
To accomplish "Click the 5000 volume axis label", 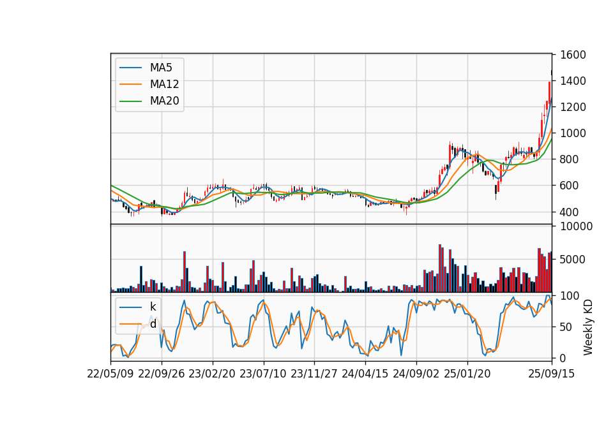I will [x=573, y=260].
